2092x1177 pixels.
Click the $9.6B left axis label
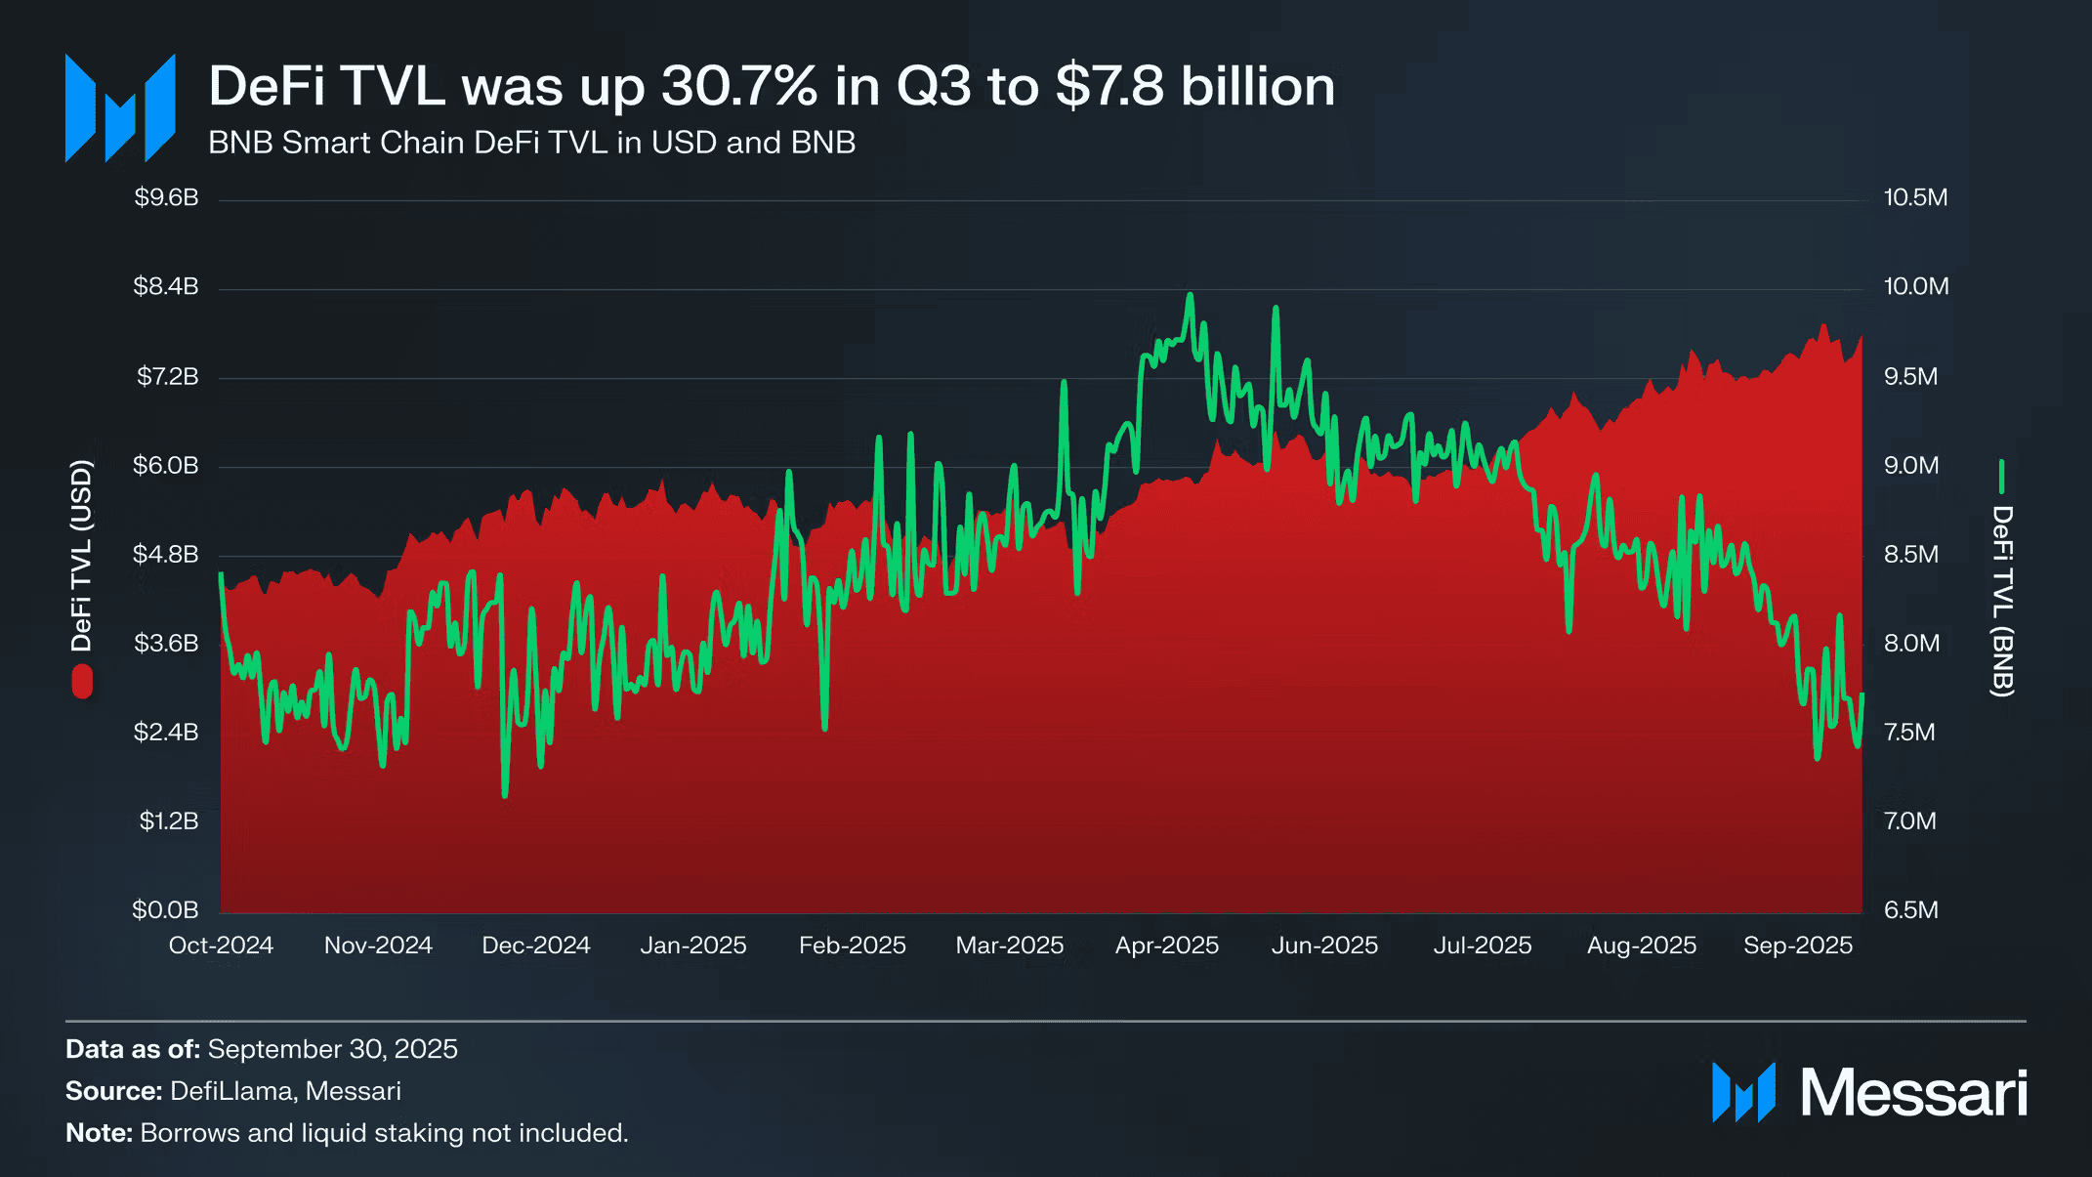(166, 197)
